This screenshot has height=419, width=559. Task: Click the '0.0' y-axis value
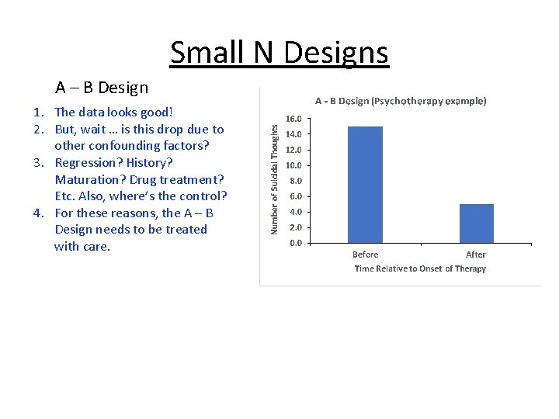(296, 243)
